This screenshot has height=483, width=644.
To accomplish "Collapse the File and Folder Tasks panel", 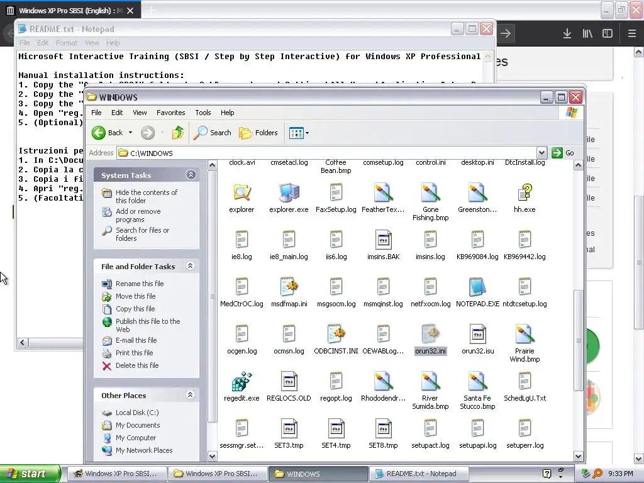I will click(190, 266).
